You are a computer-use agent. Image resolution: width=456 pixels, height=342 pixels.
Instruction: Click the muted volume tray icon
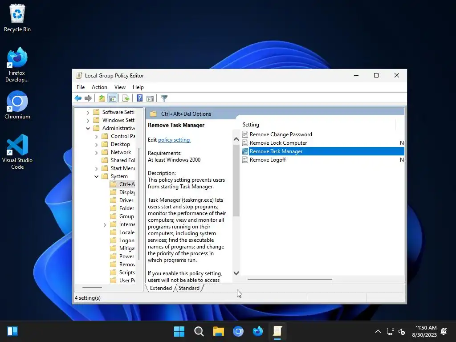click(402, 331)
